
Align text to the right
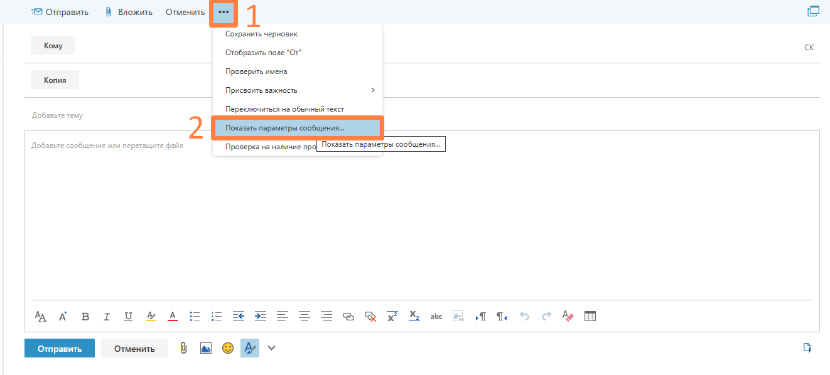(x=326, y=316)
